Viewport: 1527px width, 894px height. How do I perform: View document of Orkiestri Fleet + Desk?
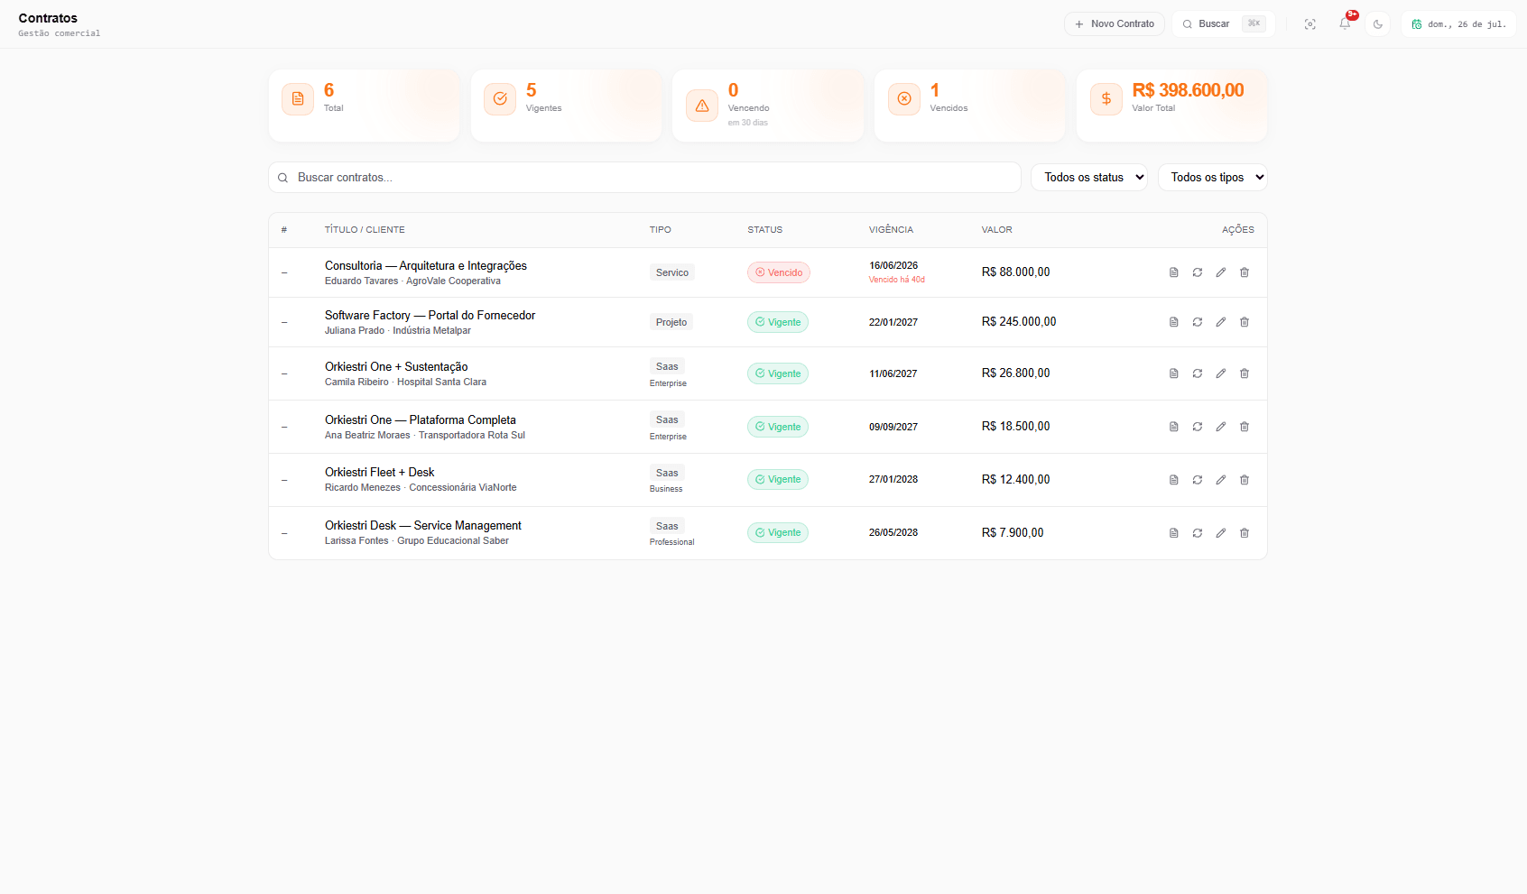pyautogui.click(x=1173, y=480)
